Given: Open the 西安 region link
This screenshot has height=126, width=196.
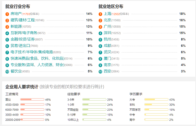Looking at the screenshot, I should pos(107,71).
